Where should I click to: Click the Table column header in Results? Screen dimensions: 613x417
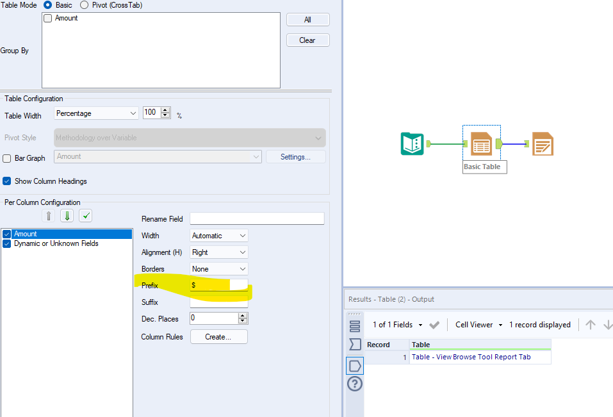480,345
